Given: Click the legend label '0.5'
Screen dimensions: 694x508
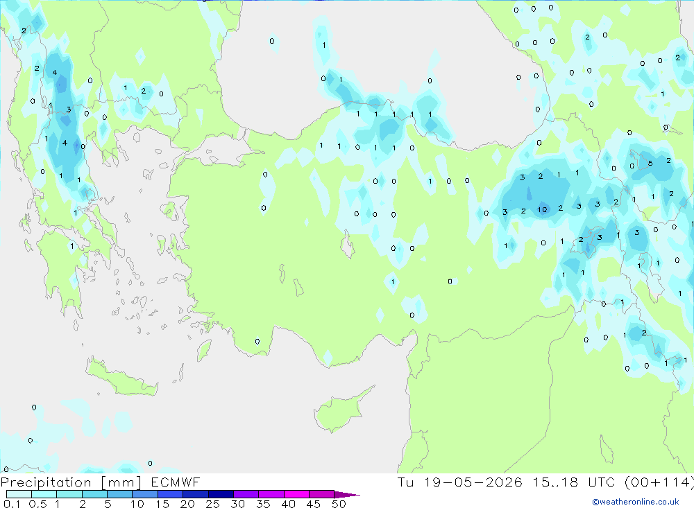Looking at the screenshot, I should pyautogui.click(x=37, y=504).
